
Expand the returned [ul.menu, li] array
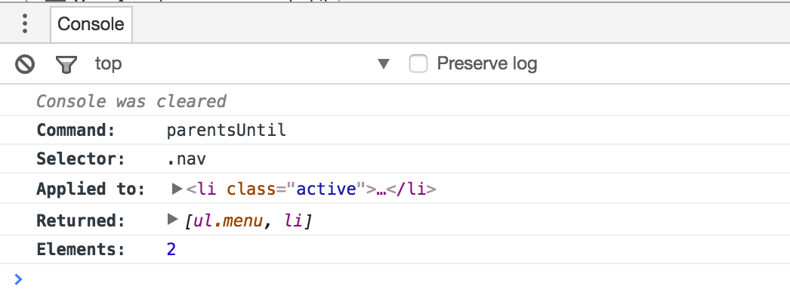173,220
